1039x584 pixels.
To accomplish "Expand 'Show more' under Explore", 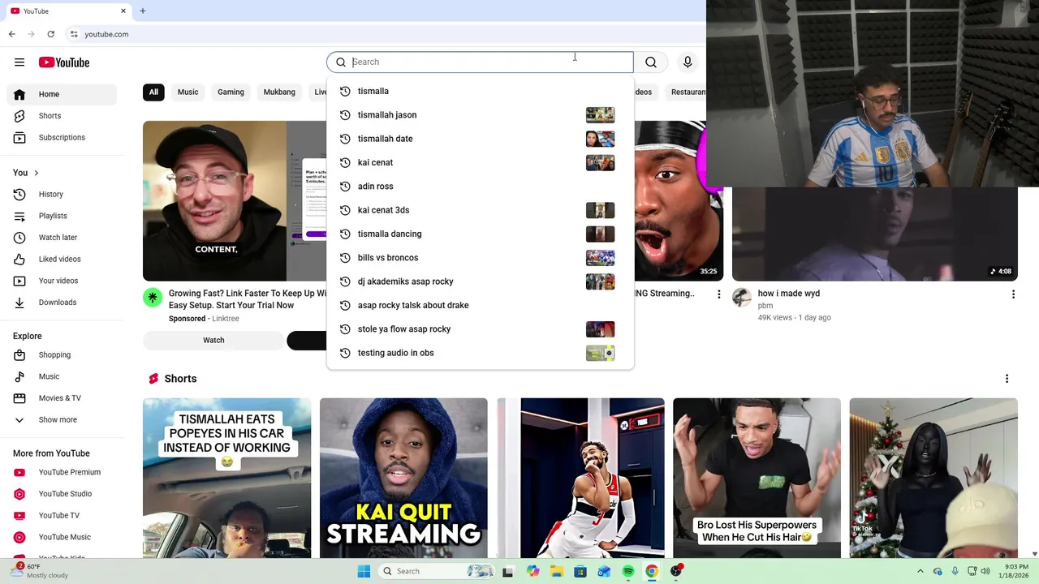I will [62, 420].
